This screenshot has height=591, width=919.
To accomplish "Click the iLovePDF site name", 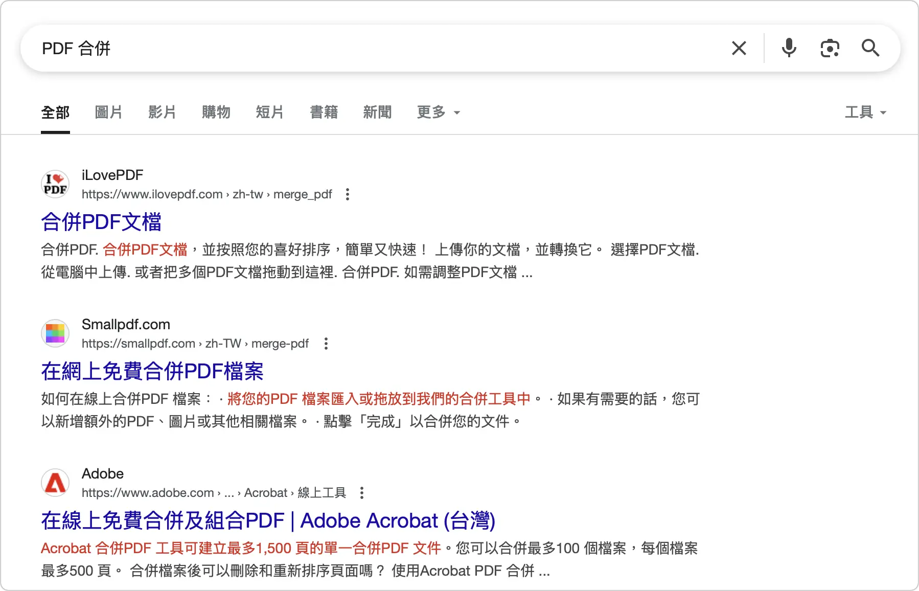I will click(x=112, y=175).
